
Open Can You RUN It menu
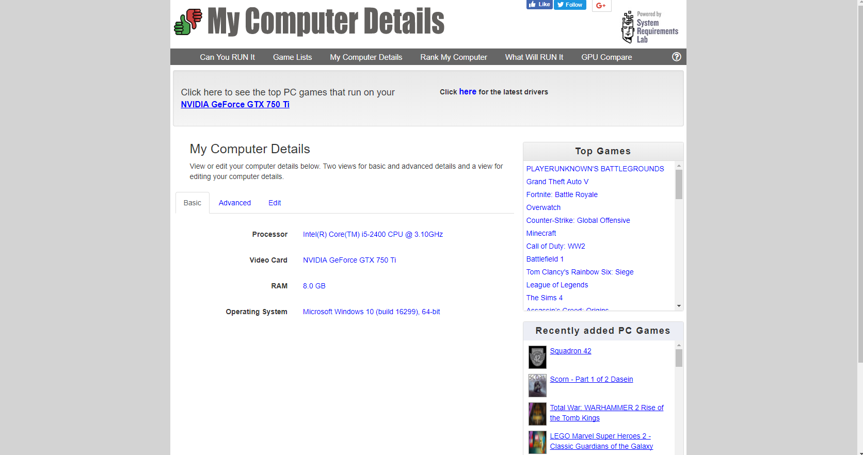227,57
